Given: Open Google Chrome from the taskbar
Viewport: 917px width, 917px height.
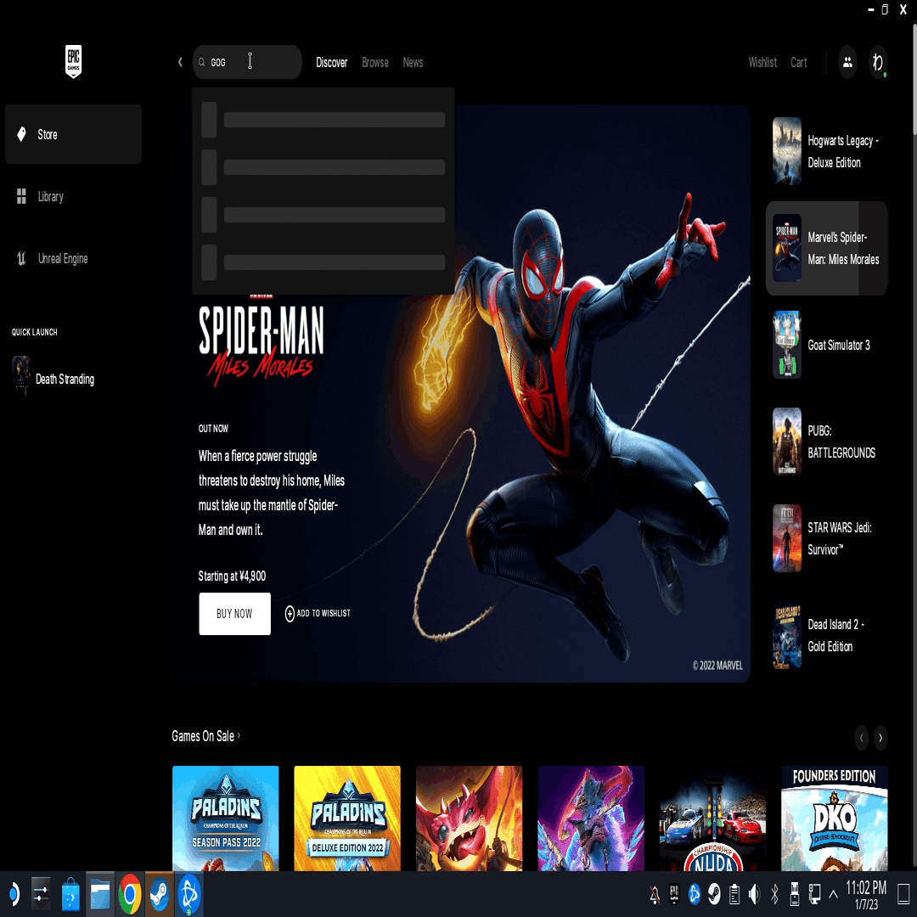Looking at the screenshot, I should pos(130,893).
